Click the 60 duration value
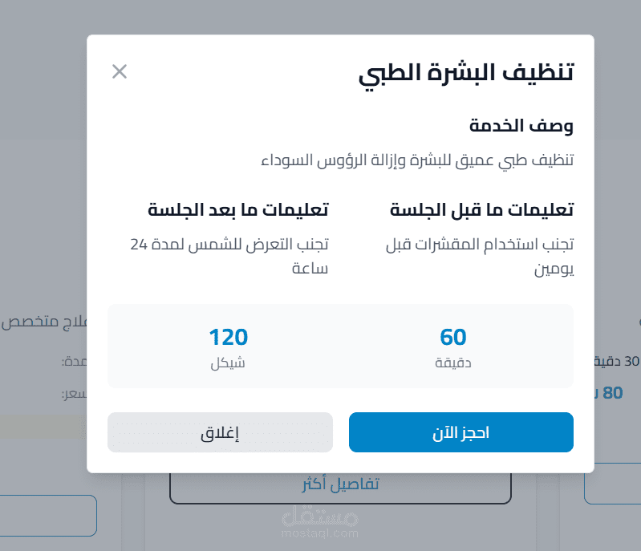 tap(453, 338)
